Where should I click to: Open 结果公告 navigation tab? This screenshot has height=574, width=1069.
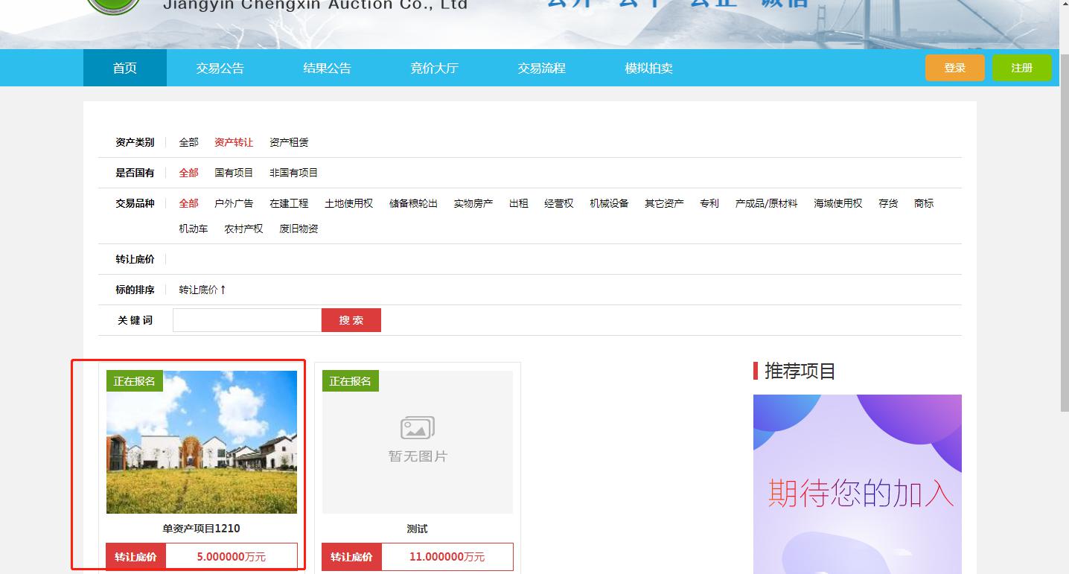[x=328, y=68]
